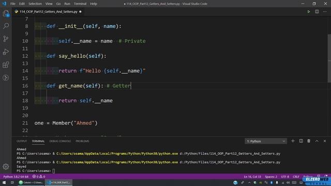331x186 pixels.
Task: Switch to the PROBLEMS panel tab
Action: 82,141
